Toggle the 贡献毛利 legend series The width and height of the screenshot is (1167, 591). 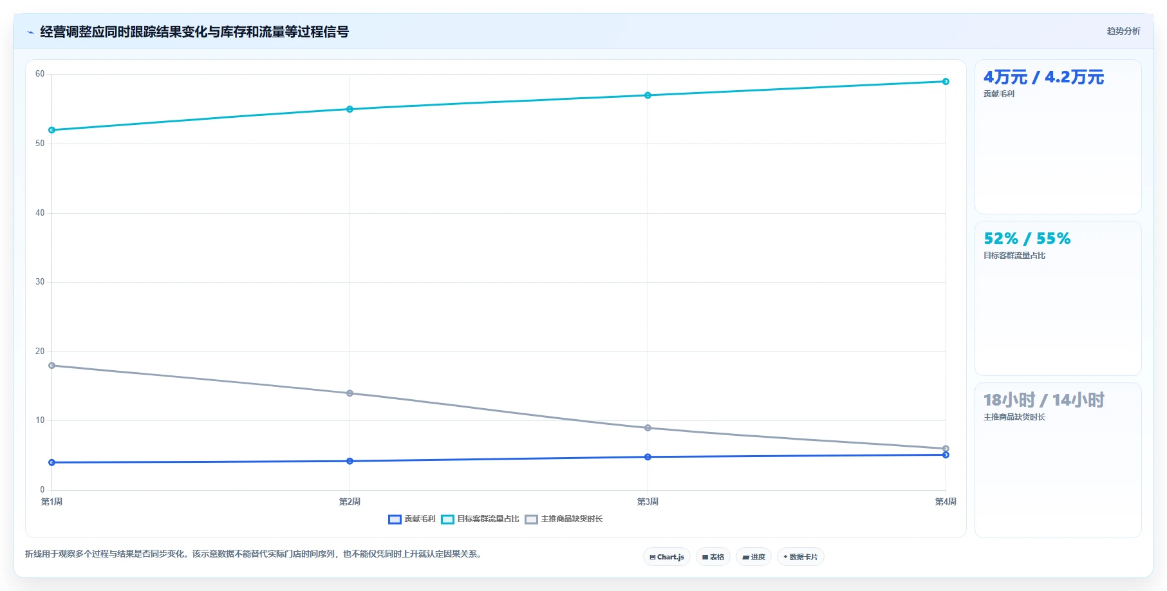(x=412, y=519)
